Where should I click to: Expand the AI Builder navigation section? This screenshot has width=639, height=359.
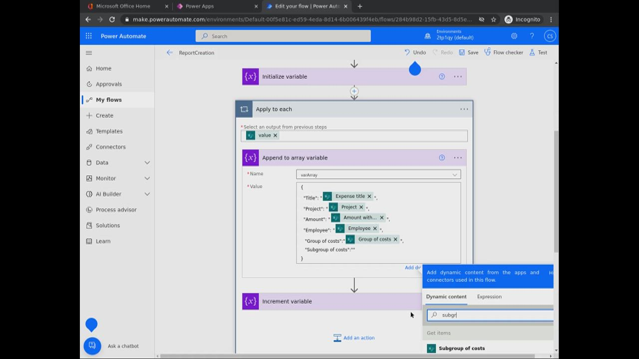[147, 194]
